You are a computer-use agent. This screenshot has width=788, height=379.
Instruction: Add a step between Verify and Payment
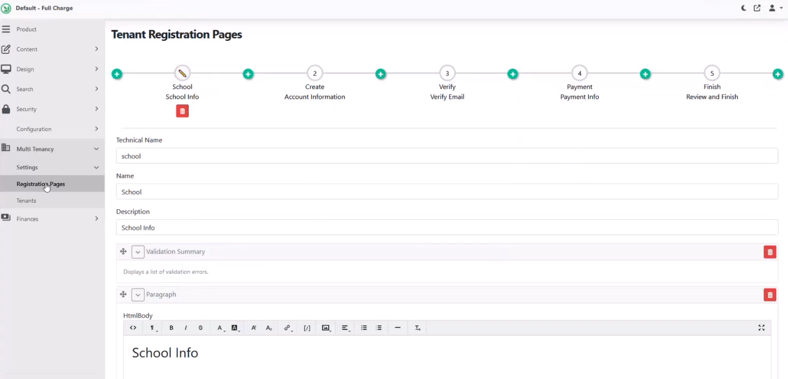tap(513, 74)
